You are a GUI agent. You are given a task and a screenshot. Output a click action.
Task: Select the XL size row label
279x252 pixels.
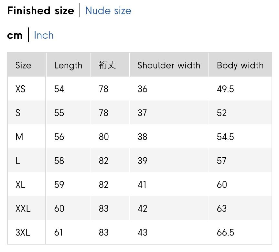(20, 184)
